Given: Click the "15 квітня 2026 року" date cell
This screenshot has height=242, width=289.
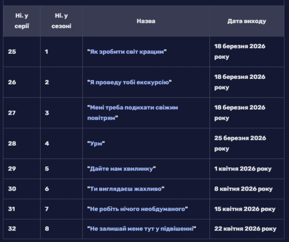Looking at the screenshot, I should (245, 209).
